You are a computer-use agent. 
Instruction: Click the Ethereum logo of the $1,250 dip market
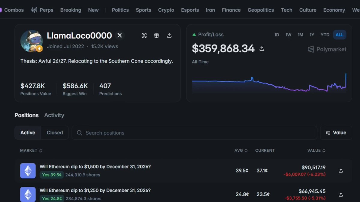(28, 195)
